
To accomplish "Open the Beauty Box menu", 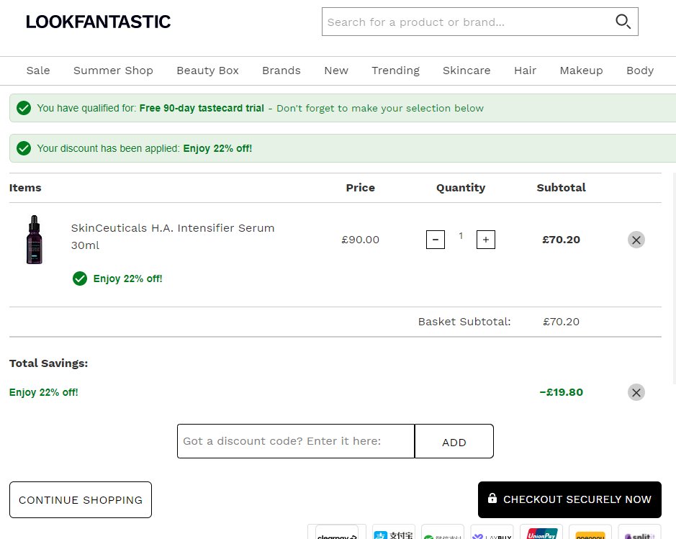I will click(207, 71).
